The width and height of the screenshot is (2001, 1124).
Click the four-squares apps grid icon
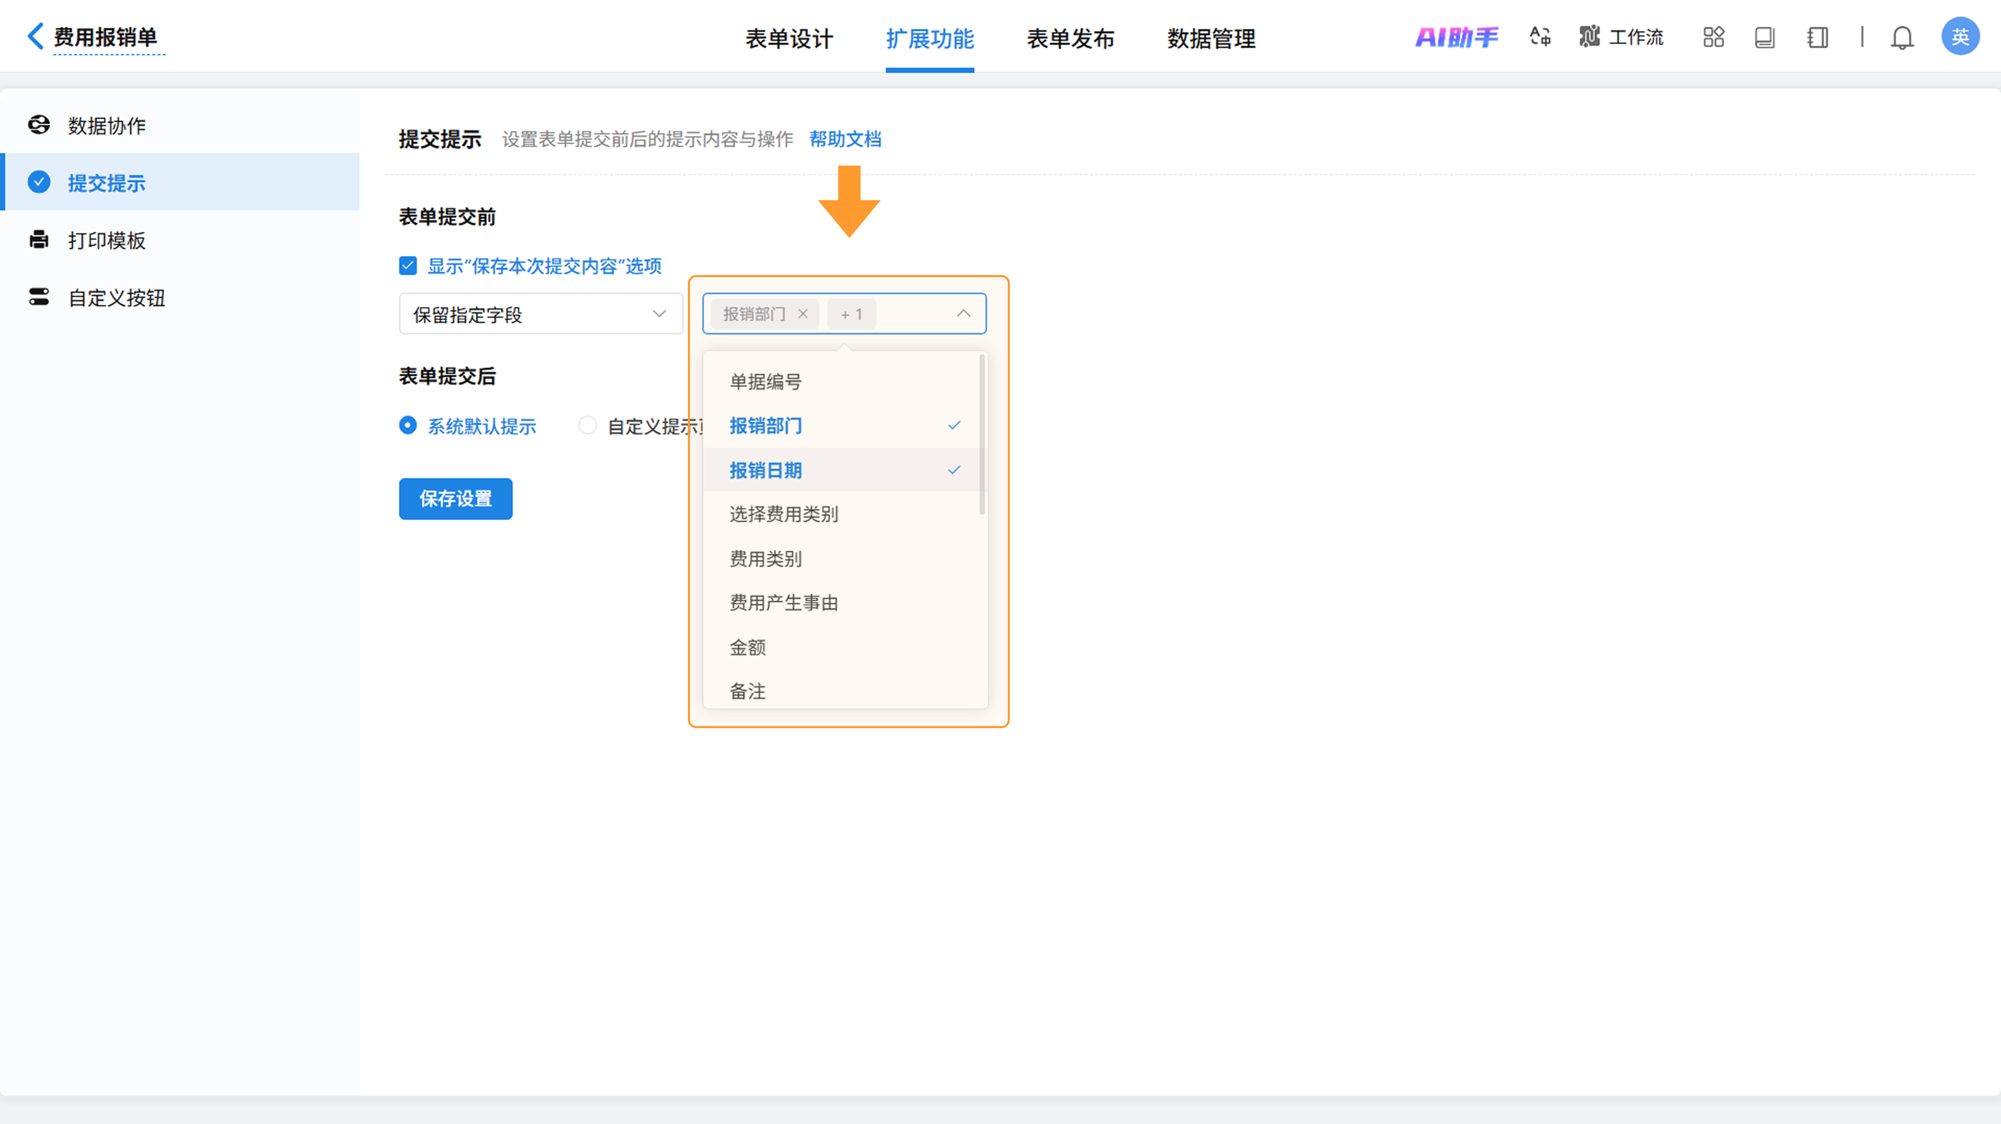(1713, 36)
